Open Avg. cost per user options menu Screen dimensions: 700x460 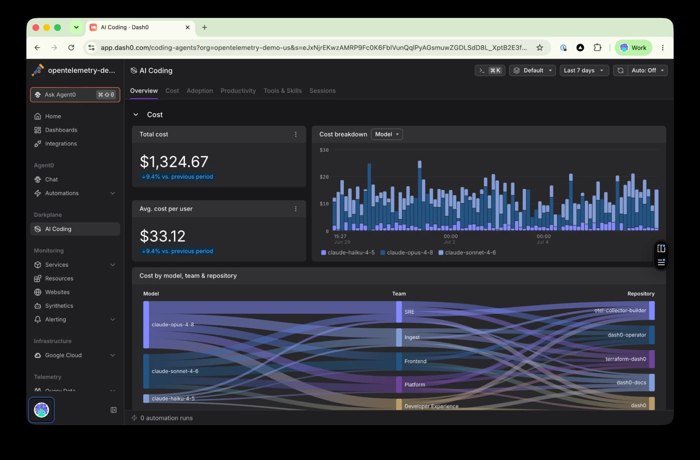coord(296,209)
